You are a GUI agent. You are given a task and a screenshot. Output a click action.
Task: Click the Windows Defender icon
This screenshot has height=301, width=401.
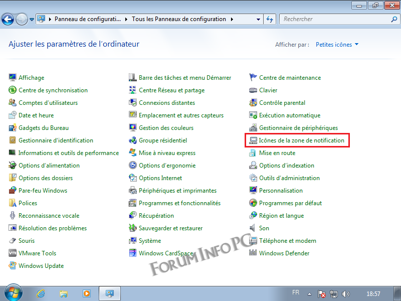pos(253,253)
